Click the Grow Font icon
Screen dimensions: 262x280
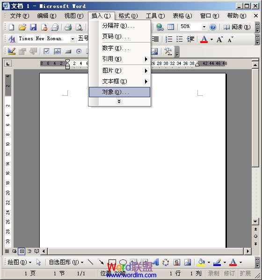pyautogui.click(x=220, y=39)
